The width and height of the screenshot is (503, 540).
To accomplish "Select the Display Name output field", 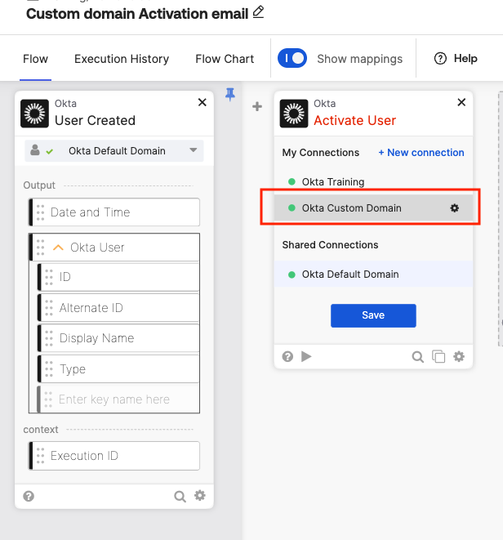I will tap(118, 338).
